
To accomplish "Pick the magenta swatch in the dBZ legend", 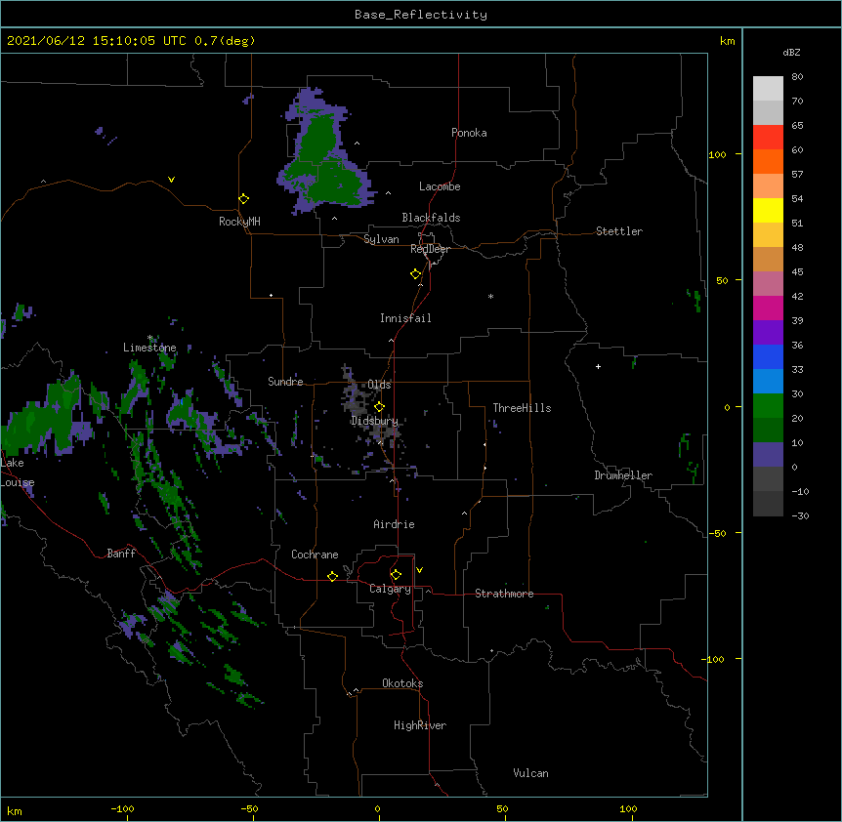I will [768, 308].
